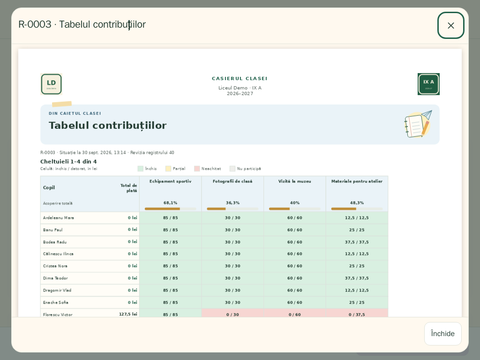This screenshot has height=360, width=480.
Task: Click Enache Sofia's 0 lei total
Action: pos(133,302)
